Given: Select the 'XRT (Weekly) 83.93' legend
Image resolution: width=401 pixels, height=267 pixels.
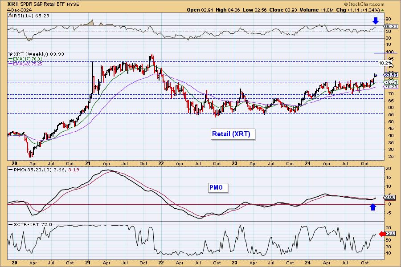Looking at the screenshot, I should (39, 54).
